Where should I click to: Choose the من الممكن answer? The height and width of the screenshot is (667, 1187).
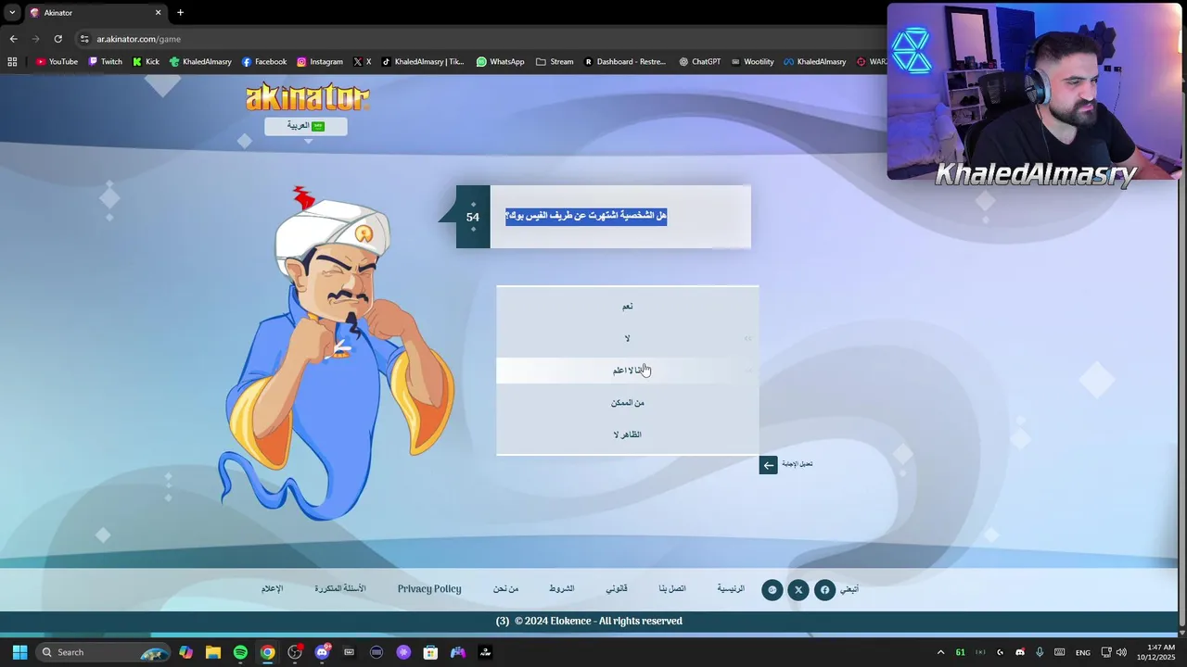[627, 402]
